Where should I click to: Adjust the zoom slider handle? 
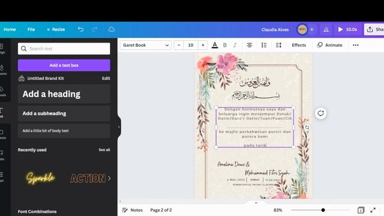[323, 210]
